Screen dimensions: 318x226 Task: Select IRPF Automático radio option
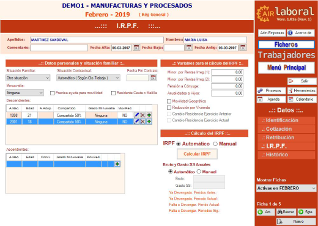point(179,144)
